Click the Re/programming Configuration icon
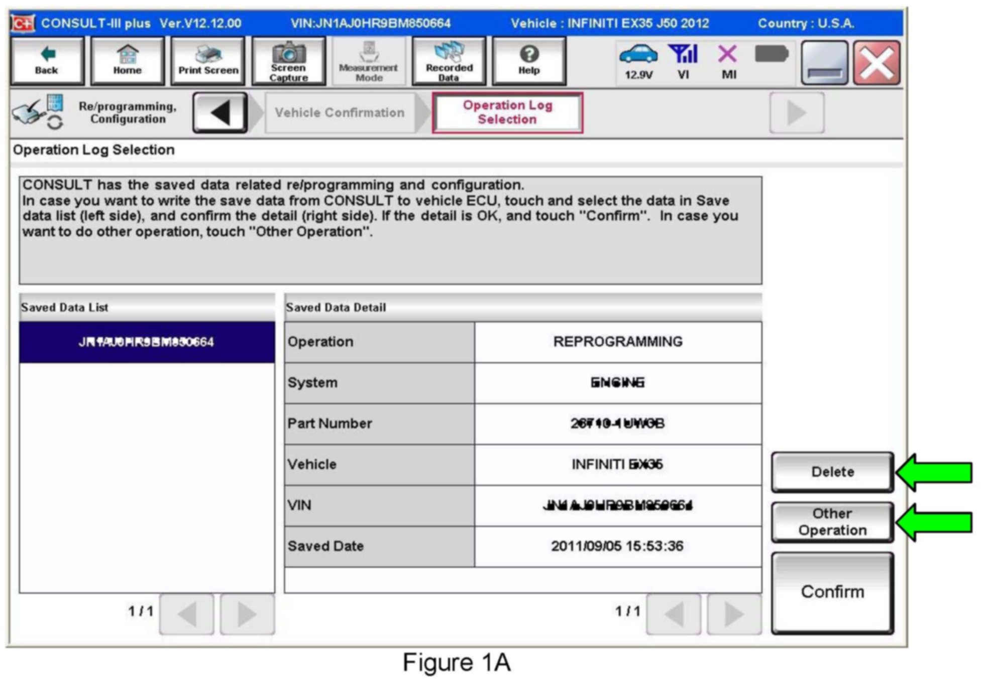The height and width of the screenshot is (699, 983). click(38, 112)
